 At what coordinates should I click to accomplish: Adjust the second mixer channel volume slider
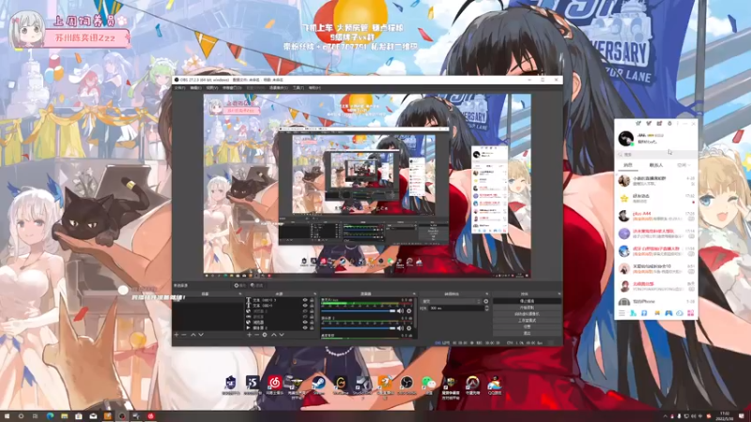(x=359, y=328)
